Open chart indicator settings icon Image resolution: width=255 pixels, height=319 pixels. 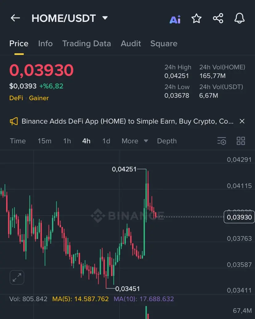click(x=222, y=141)
